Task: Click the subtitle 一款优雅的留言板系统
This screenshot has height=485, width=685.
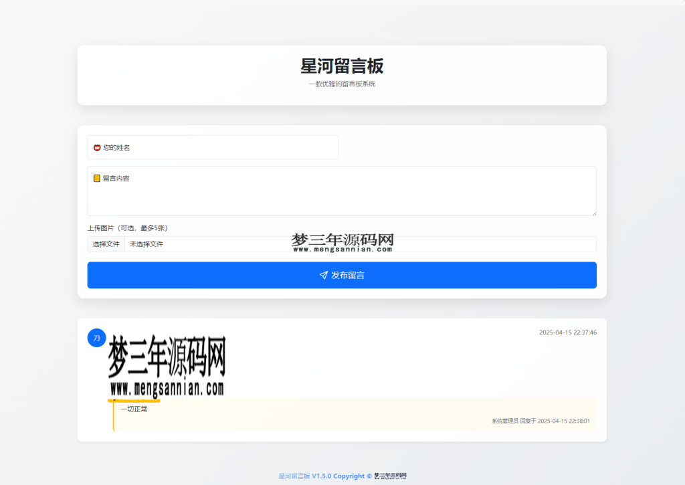Action: [342, 84]
